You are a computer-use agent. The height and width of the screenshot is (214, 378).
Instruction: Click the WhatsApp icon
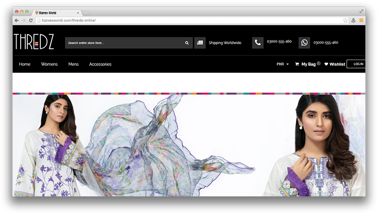304,43
